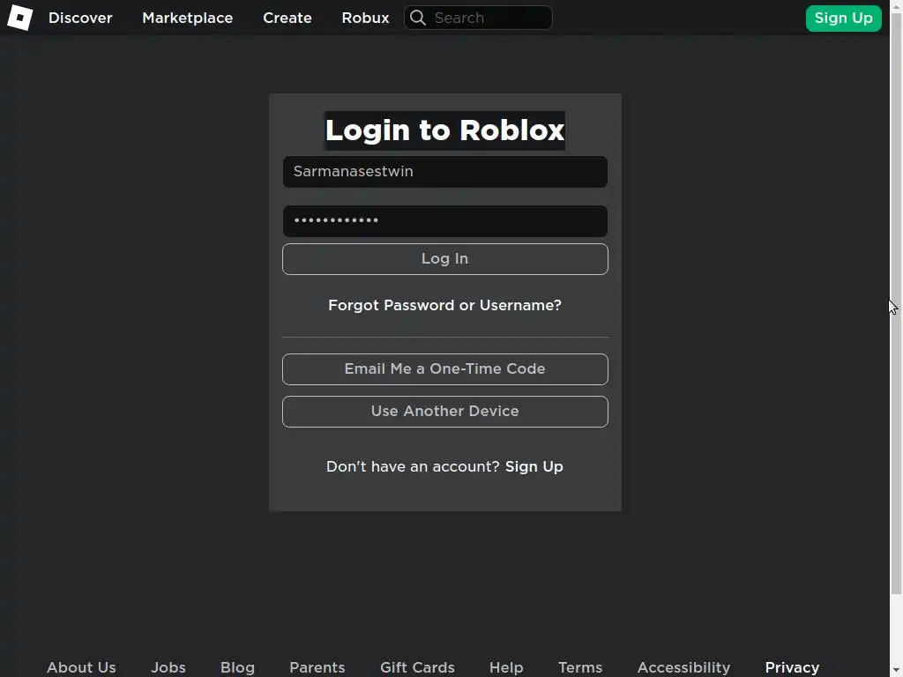The width and height of the screenshot is (903, 677).
Task: Click the scrollbar down arrow
Action: [896, 671]
